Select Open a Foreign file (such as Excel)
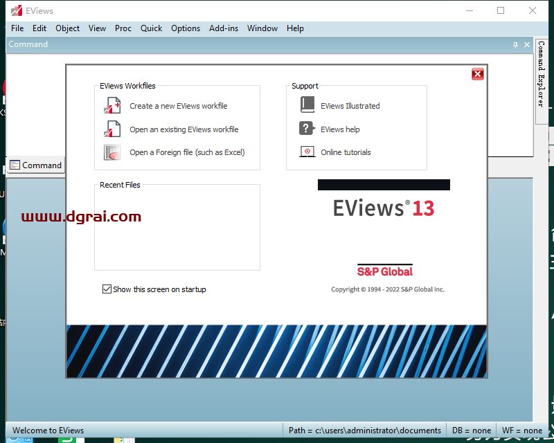Screen dimensions: 554x443 pyautogui.click(x=187, y=152)
